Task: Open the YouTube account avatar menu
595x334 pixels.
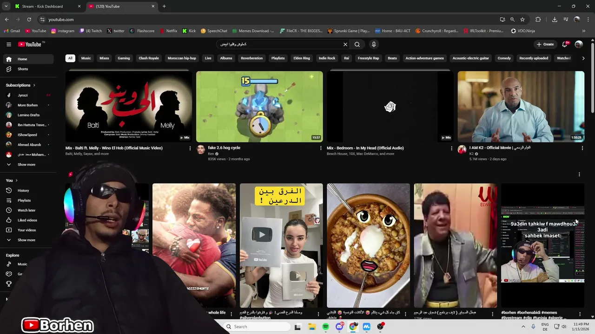Action: [x=579, y=45]
